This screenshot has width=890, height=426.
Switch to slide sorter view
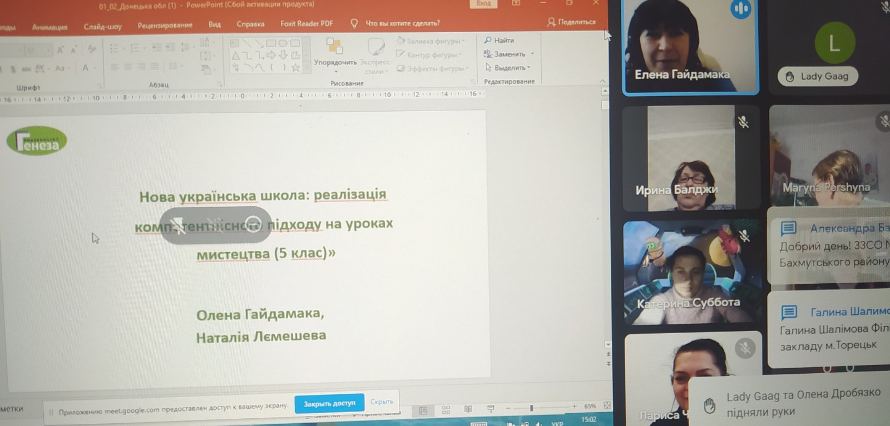(x=446, y=410)
